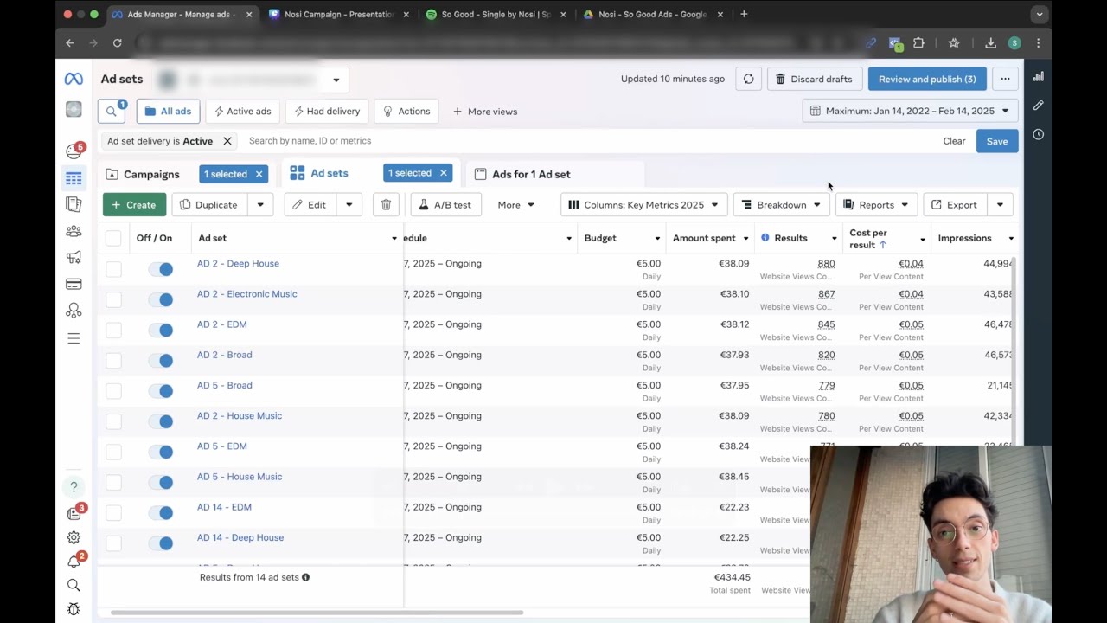Expand the Duplicate options arrow
This screenshot has width=1107, height=623.
click(x=260, y=205)
